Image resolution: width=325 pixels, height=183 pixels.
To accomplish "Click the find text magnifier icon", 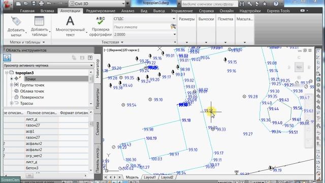I will pyautogui.click(x=173, y=26).
